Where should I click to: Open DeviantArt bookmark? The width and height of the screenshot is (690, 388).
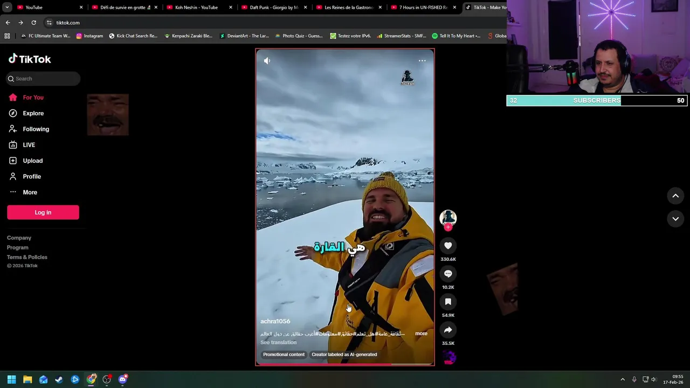pyautogui.click(x=244, y=36)
